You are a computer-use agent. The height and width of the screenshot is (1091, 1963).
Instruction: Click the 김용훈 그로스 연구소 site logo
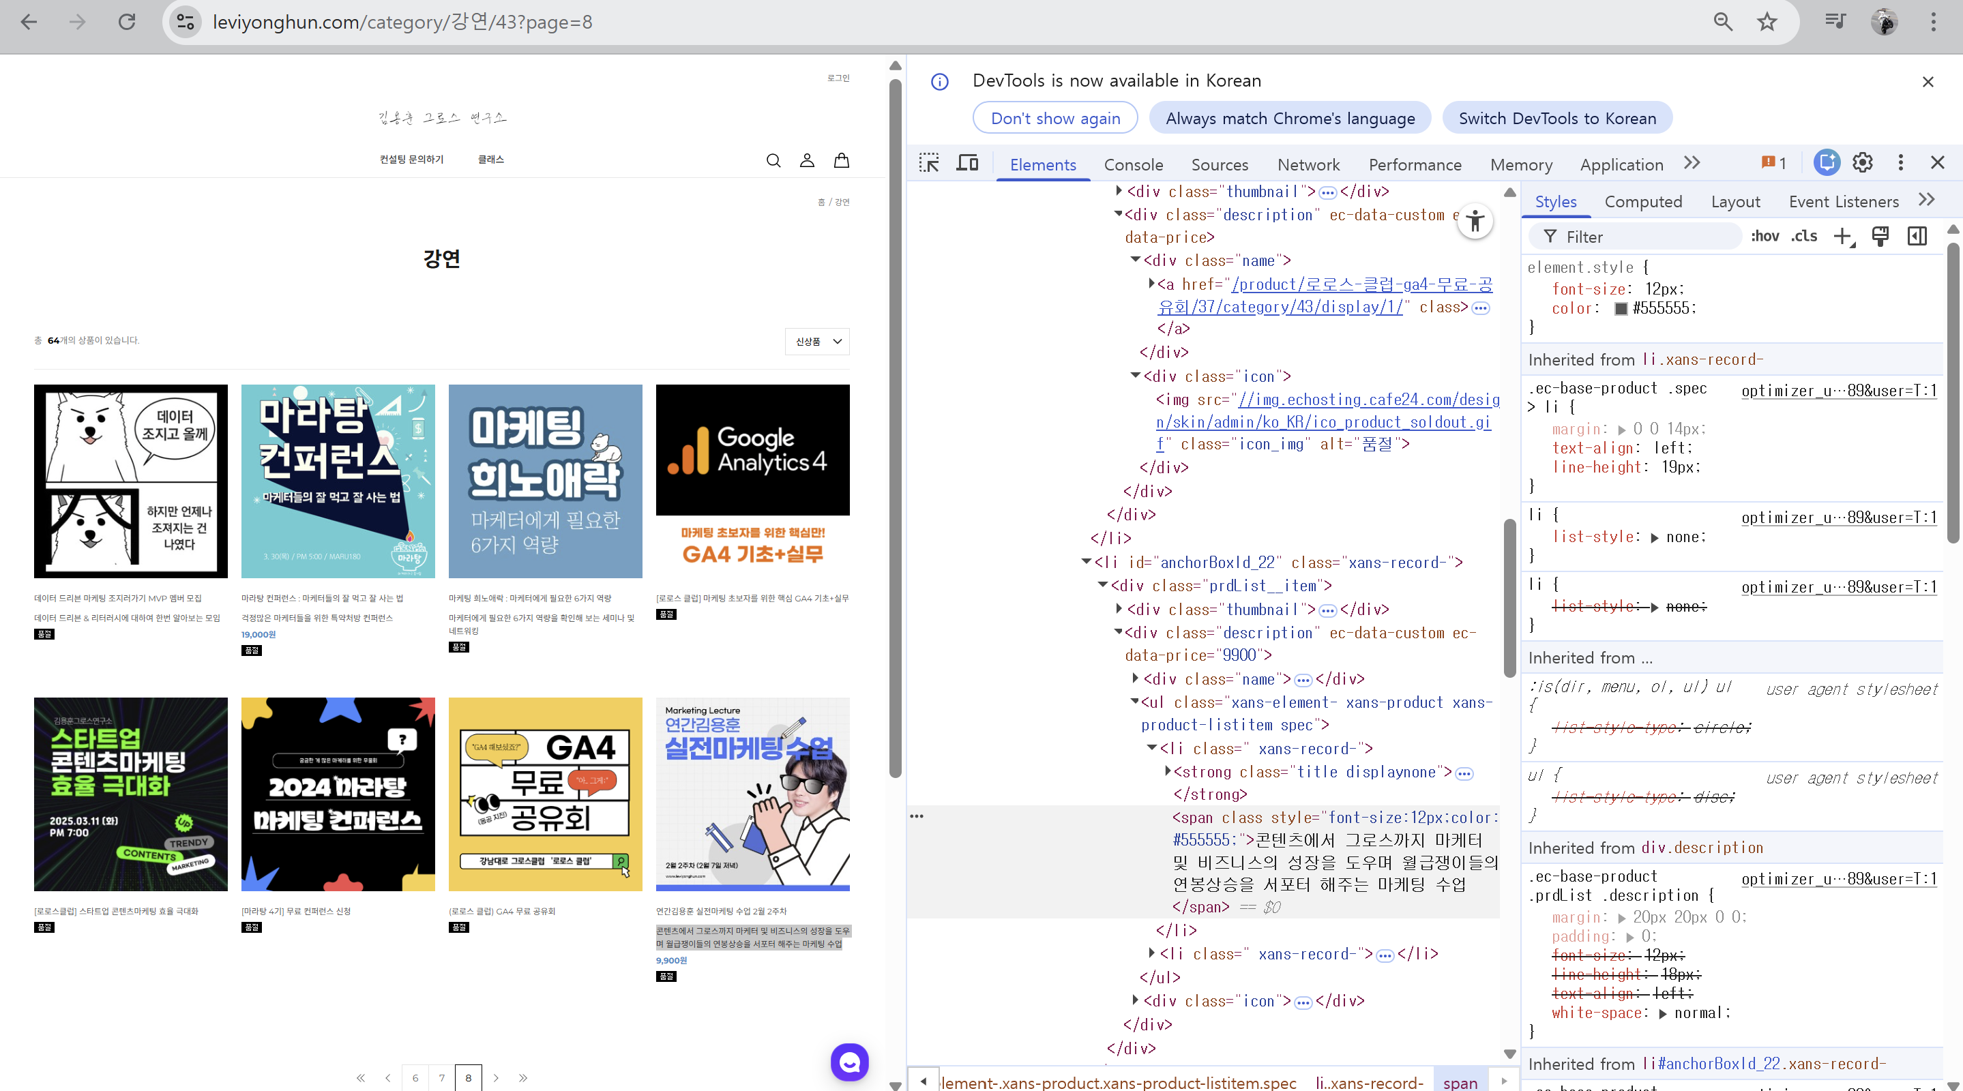coord(442,117)
